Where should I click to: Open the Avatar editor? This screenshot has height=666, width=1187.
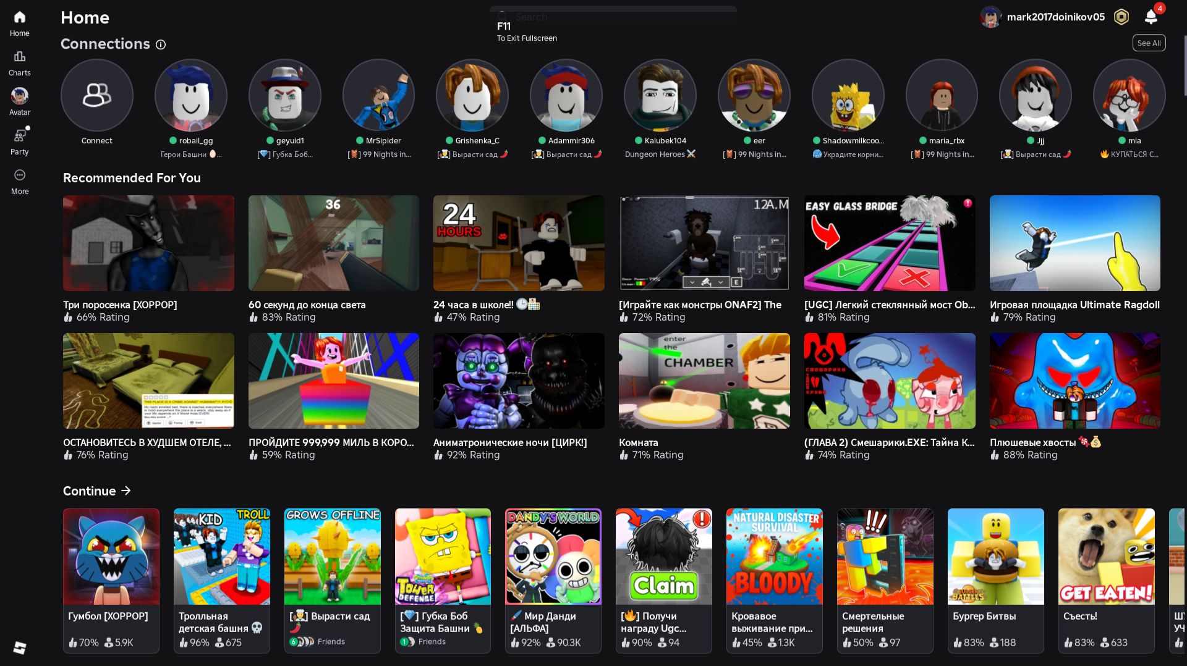(19, 103)
